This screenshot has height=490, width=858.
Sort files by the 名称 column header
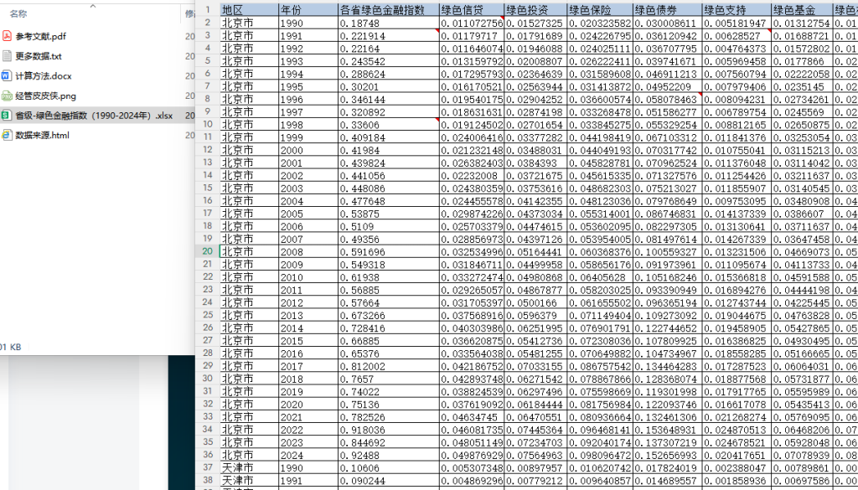(18, 13)
